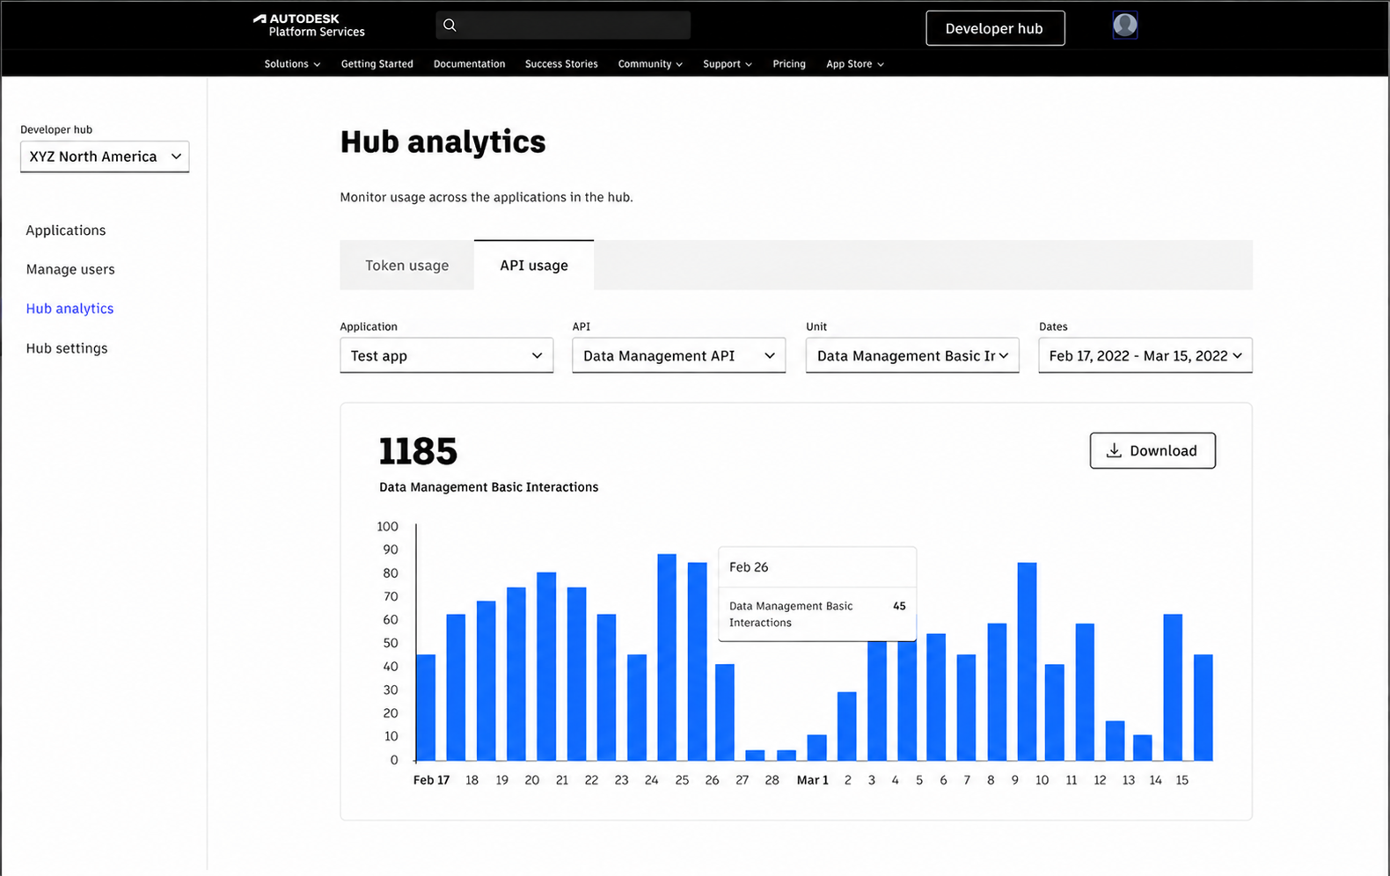
Task: Click the search magnifier icon
Action: [450, 25]
